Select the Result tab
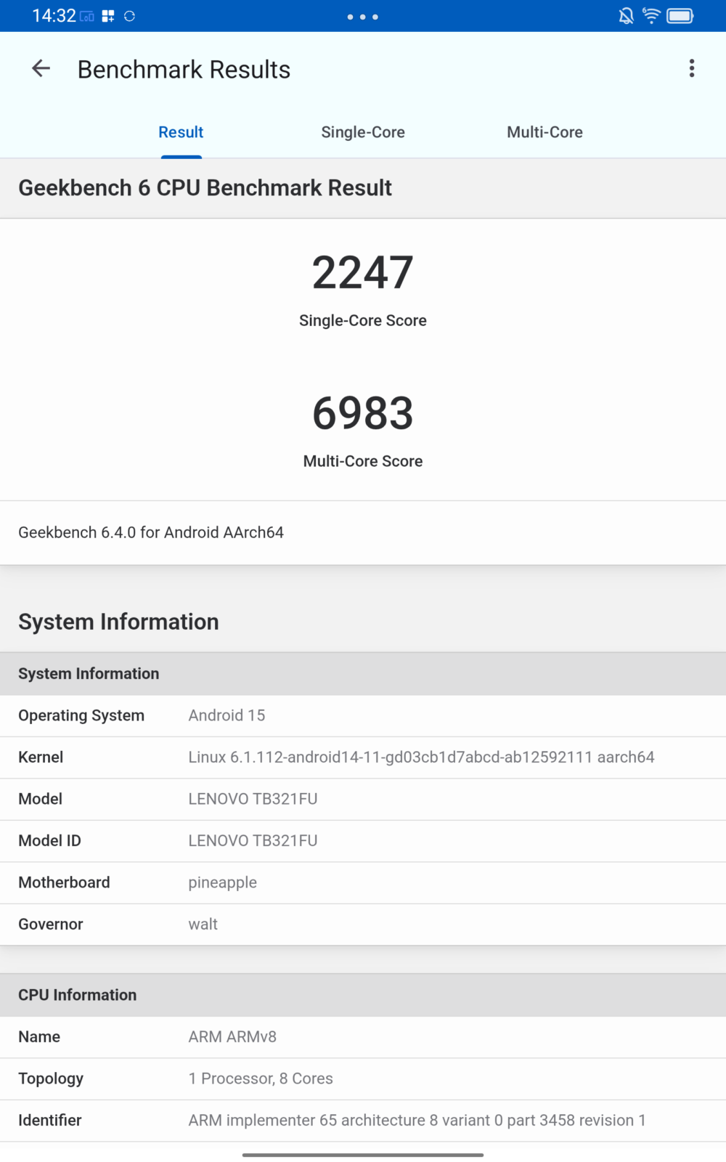The width and height of the screenshot is (726, 1162). [181, 132]
